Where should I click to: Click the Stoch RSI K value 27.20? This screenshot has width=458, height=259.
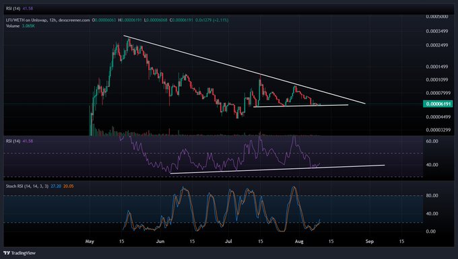(x=56, y=186)
